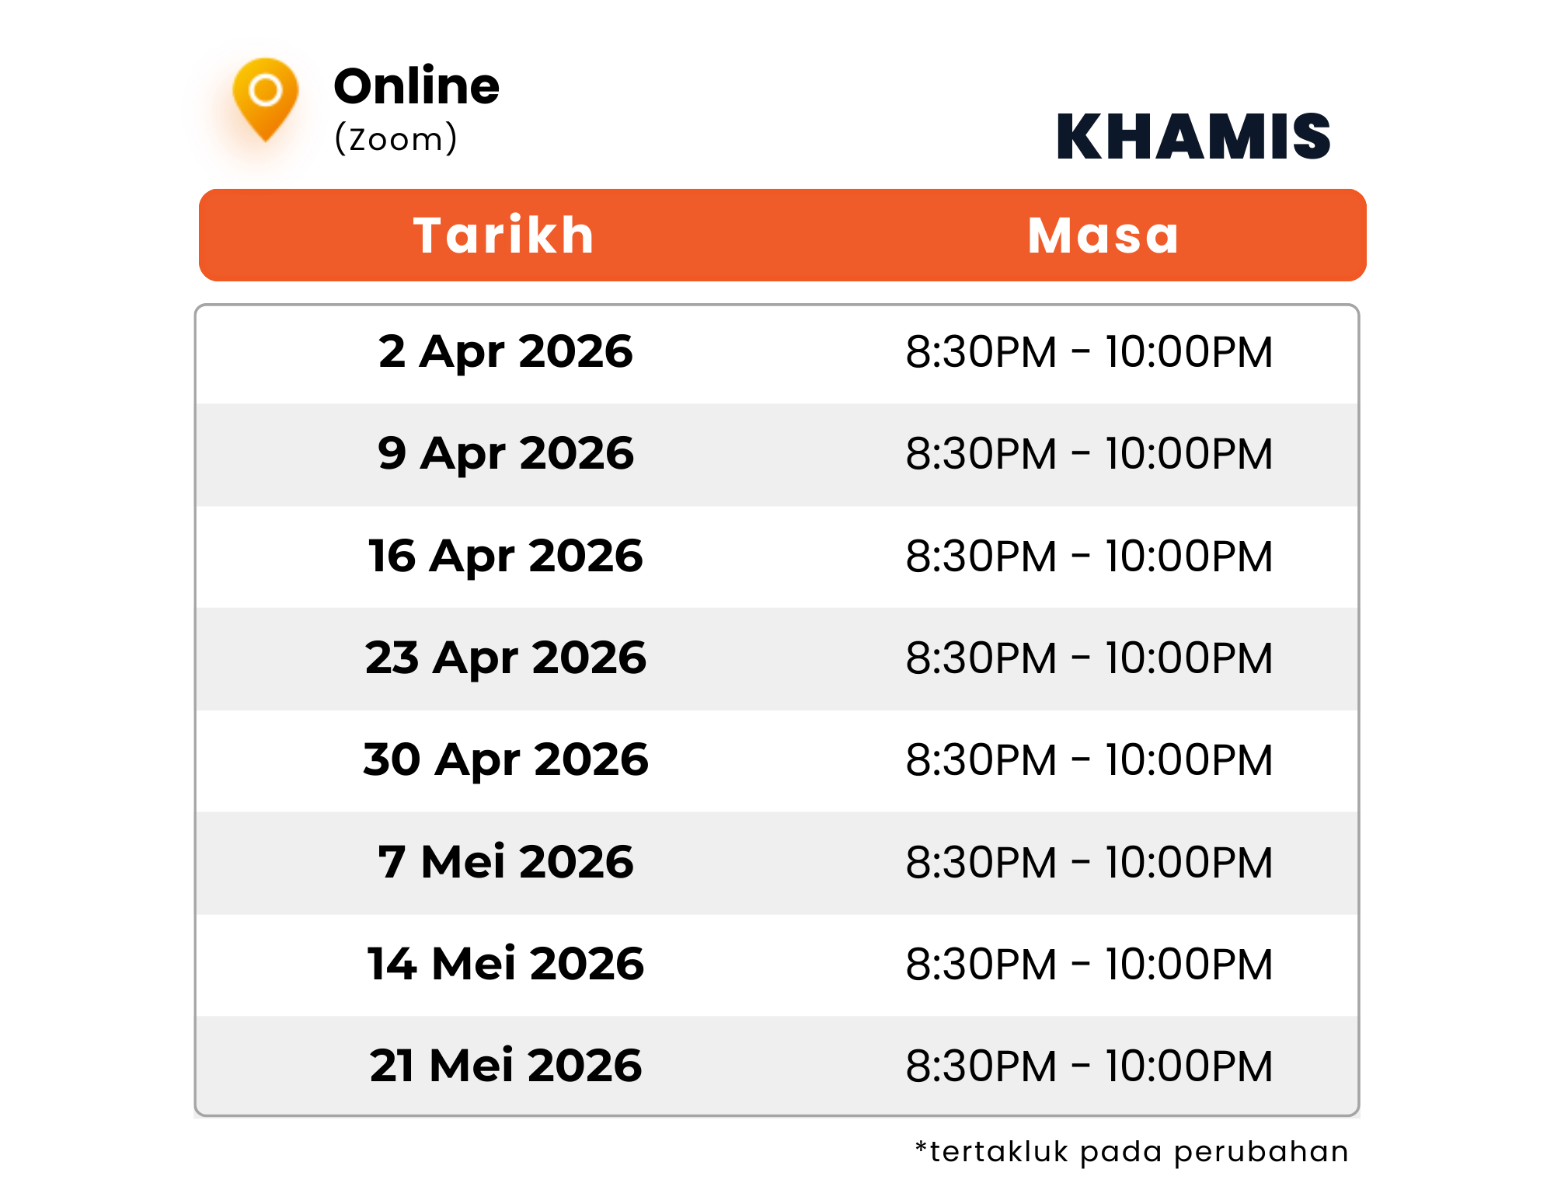Viewport: 1554px width, 1204px height.
Task: Select the time slot for 21 Mei 2026
Action: pos(1089,1066)
